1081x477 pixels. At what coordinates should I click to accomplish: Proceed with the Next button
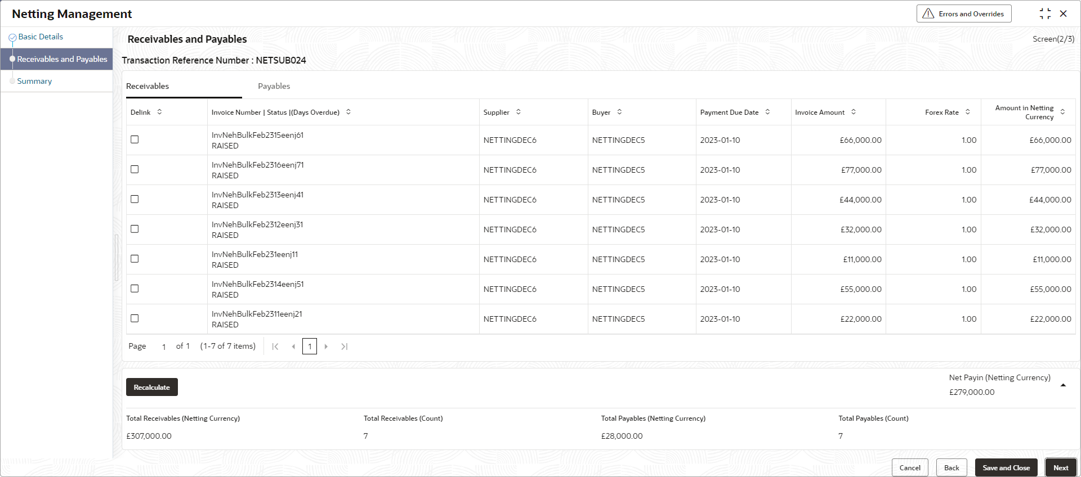[1061, 468]
